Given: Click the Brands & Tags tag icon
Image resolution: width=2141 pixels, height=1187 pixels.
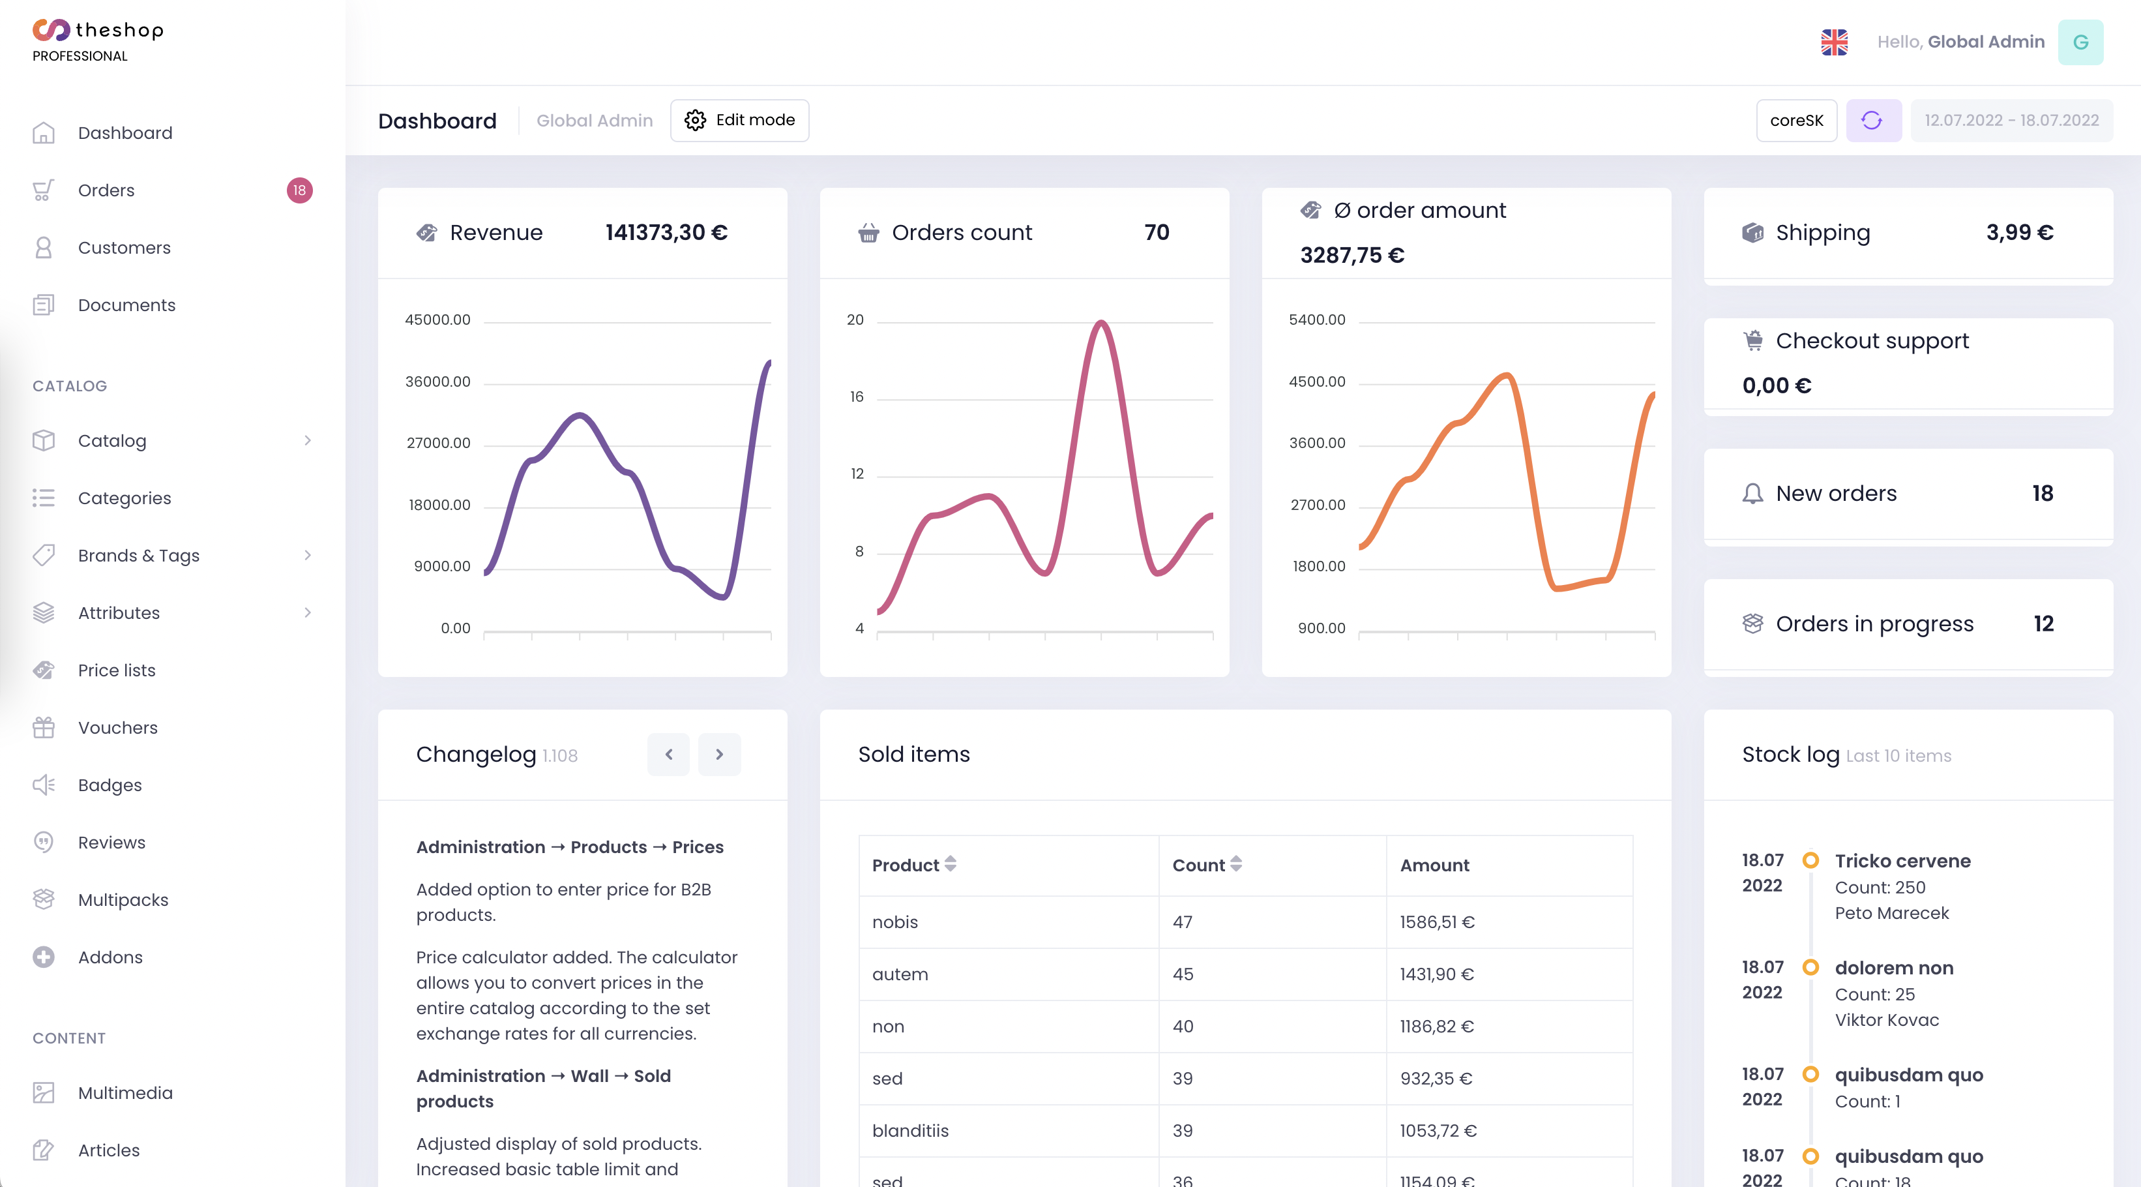Looking at the screenshot, I should 43,555.
